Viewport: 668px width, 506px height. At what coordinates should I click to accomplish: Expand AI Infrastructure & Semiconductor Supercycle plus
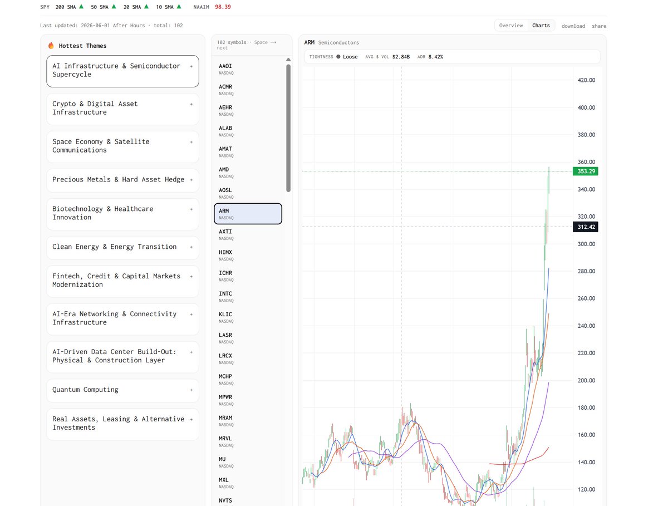point(191,66)
